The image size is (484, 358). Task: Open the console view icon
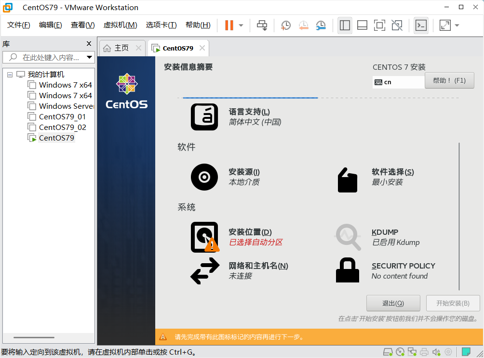(x=421, y=26)
